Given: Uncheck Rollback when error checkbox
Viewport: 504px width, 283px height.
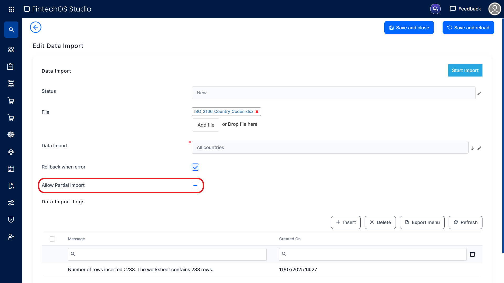Looking at the screenshot, I should [x=195, y=167].
